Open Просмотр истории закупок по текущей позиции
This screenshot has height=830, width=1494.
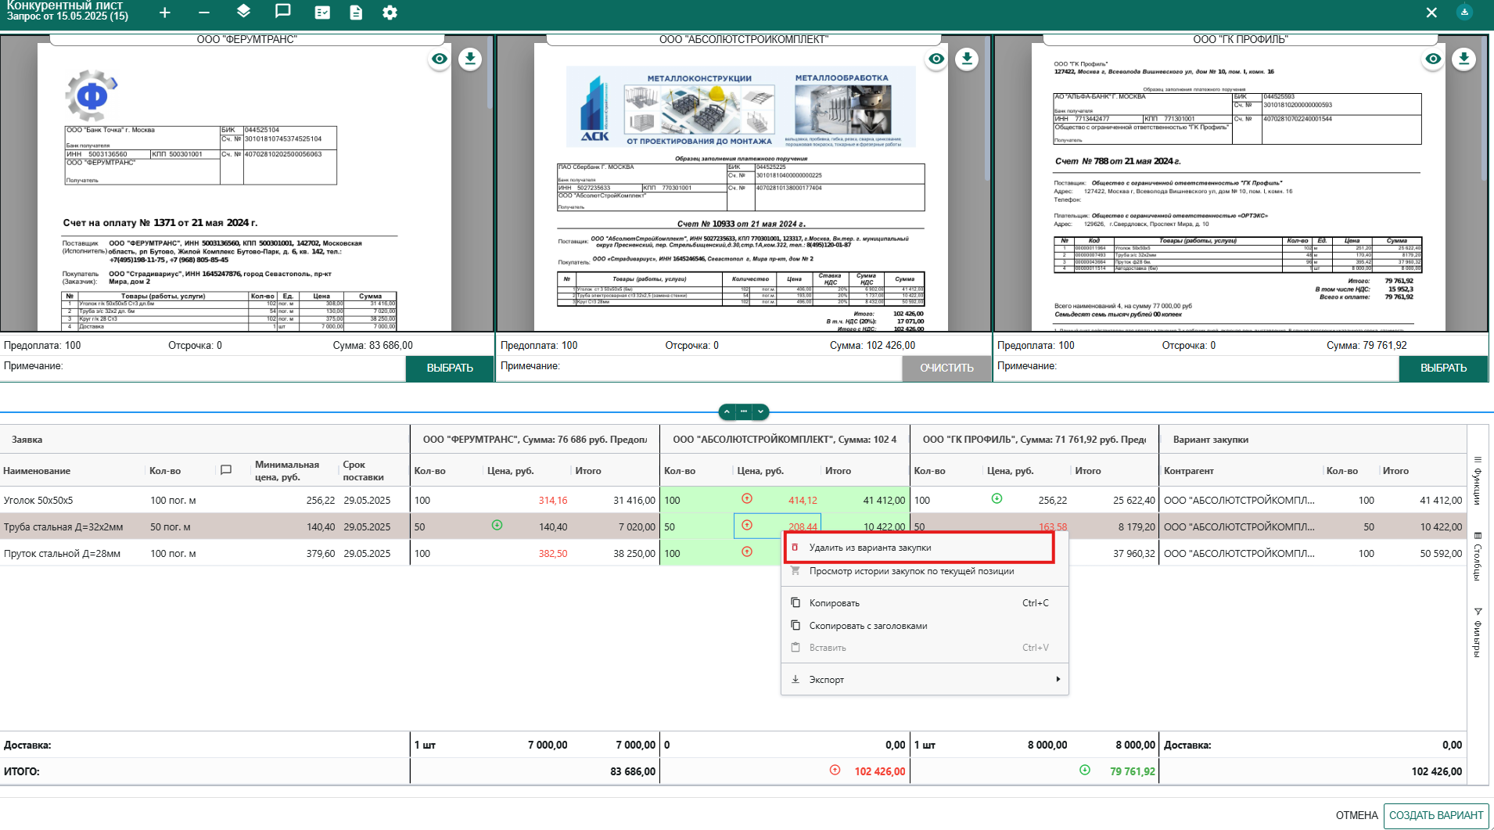point(925,571)
